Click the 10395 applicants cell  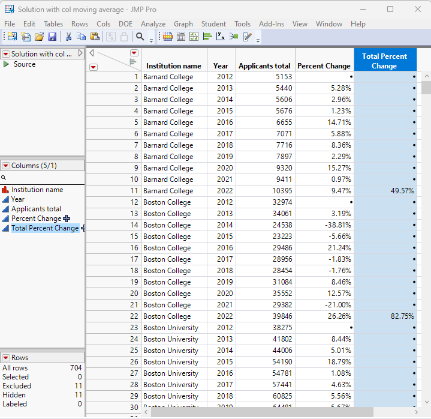(266, 191)
